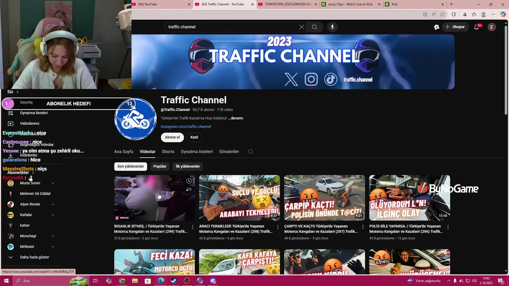Open YouTube notifications bell
The image size is (509, 286).
pos(476,27)
